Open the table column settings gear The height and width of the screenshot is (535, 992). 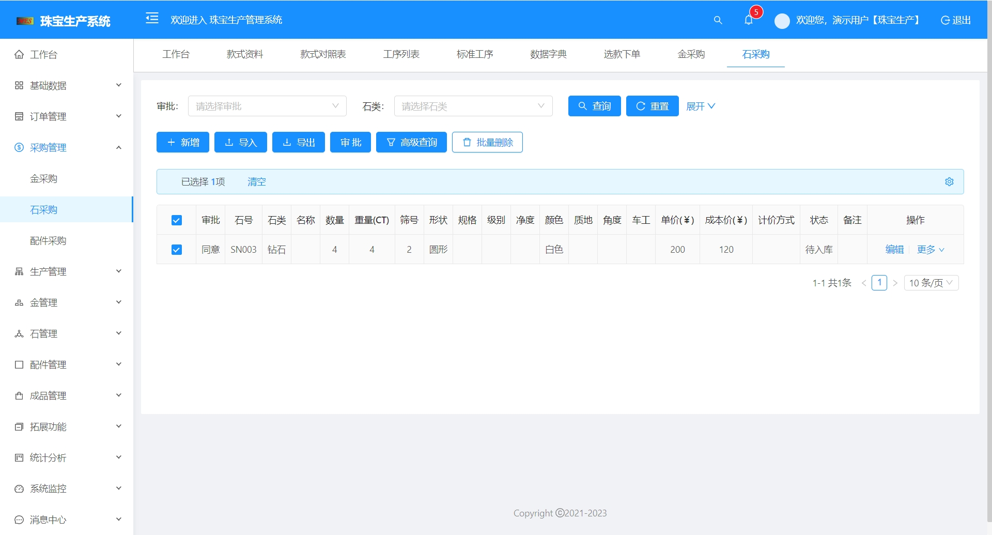pyautogui.click(x=949, y=181)
